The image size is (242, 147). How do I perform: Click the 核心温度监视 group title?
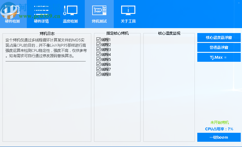point(169,33)
